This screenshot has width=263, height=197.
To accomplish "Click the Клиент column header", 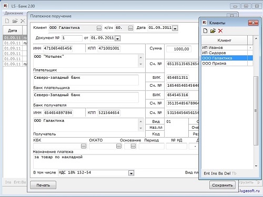I will pyautogui.click(x=224, y=40).
